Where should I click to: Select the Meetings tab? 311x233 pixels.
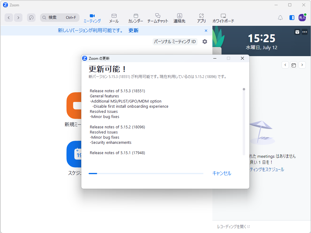click(x=92, y=18)
